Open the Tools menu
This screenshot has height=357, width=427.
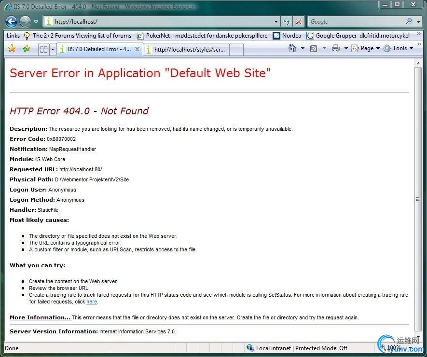(398, 48)
